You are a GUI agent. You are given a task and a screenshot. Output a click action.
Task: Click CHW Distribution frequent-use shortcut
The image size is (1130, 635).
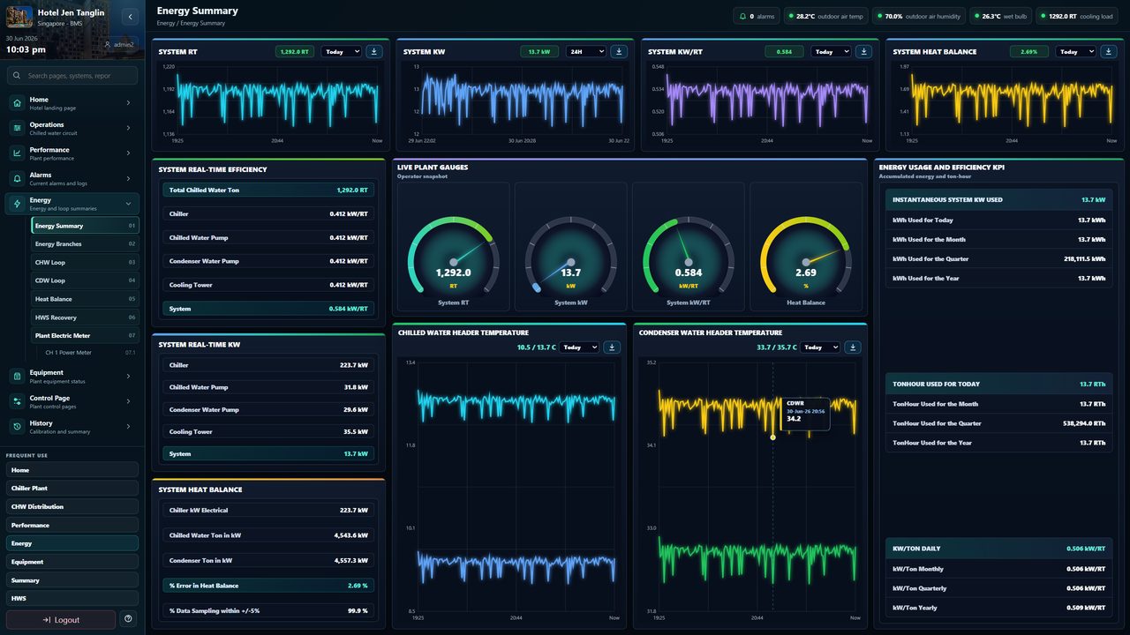(x=72, y=507)
